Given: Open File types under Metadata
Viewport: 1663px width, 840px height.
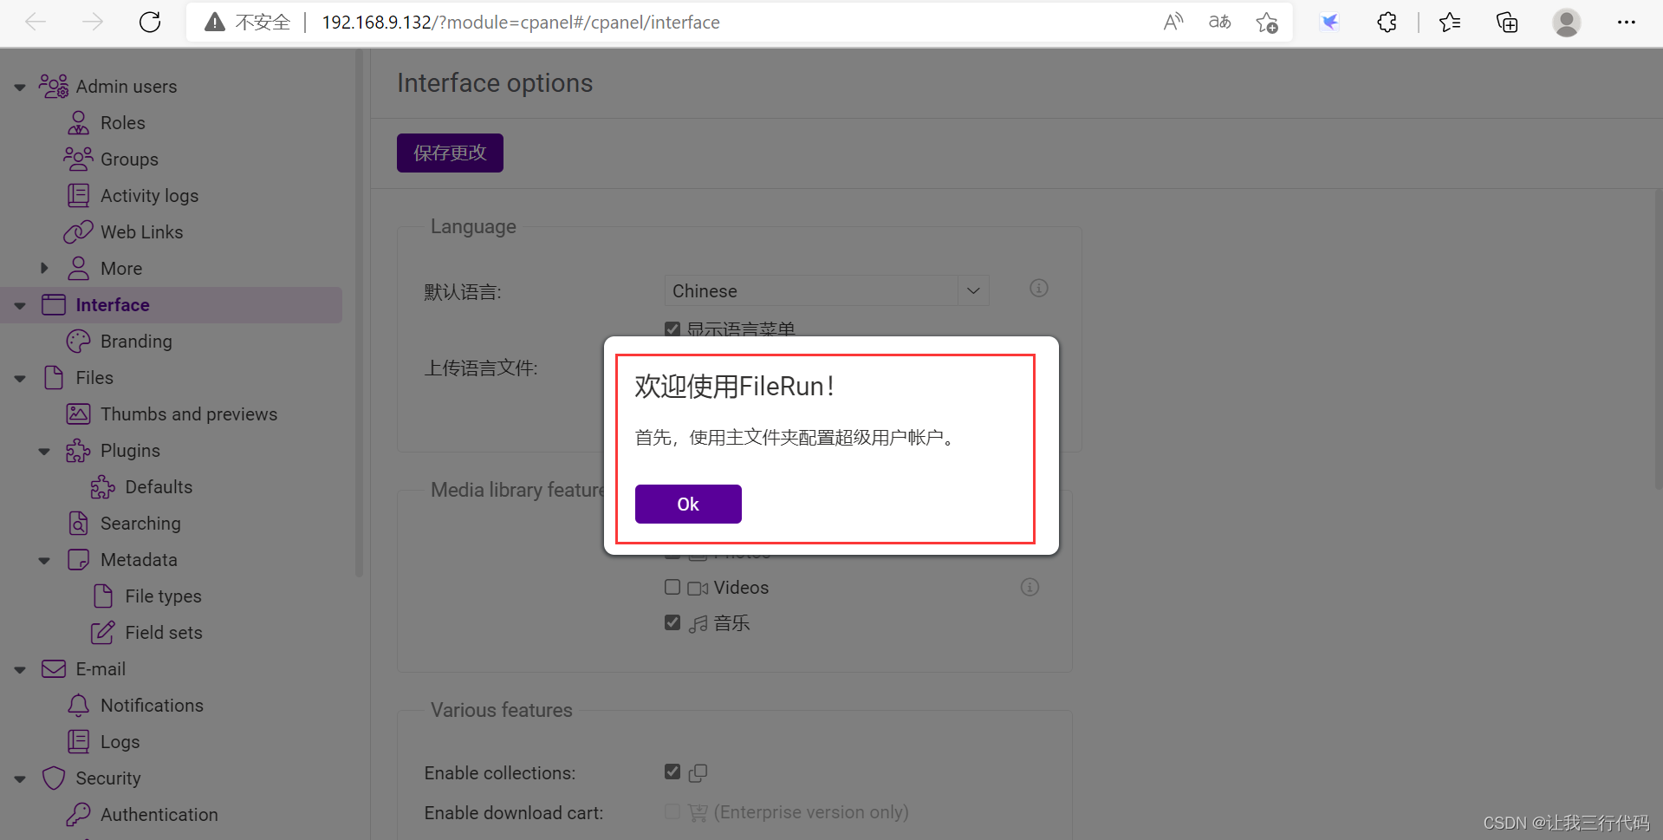Looking at the screenshot, I should [x=163, y=596].
